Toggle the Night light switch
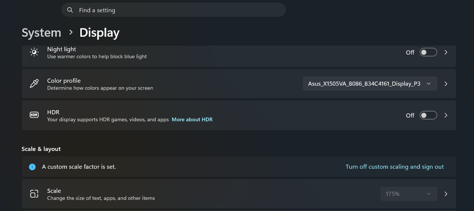The width and height of the screenshot is (474, 211). [428, 52]
